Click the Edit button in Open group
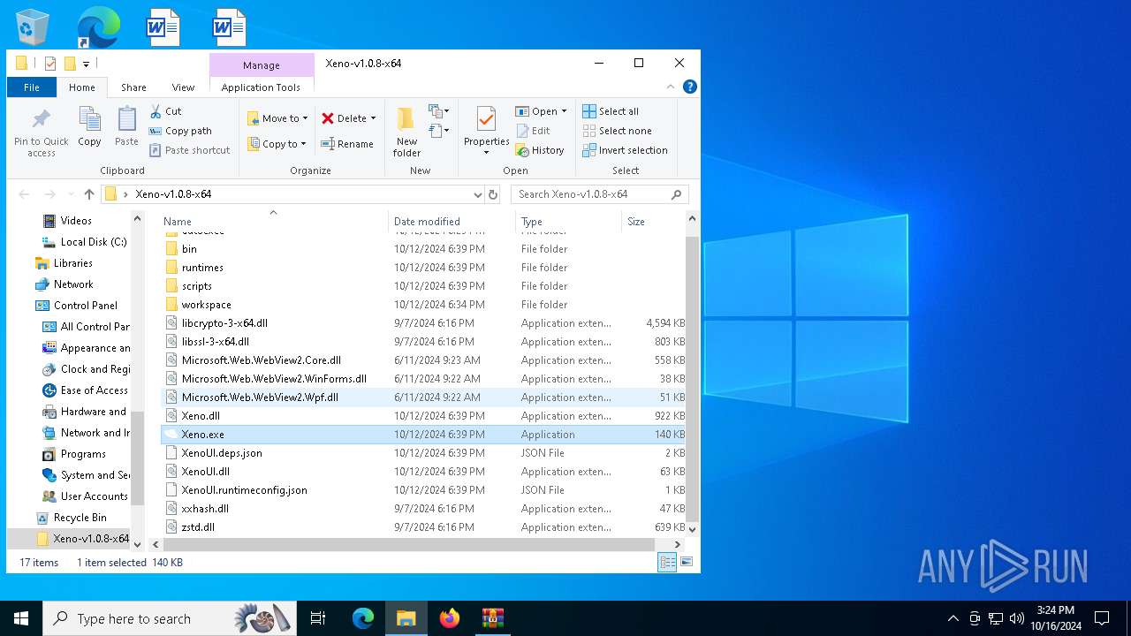 533,131
